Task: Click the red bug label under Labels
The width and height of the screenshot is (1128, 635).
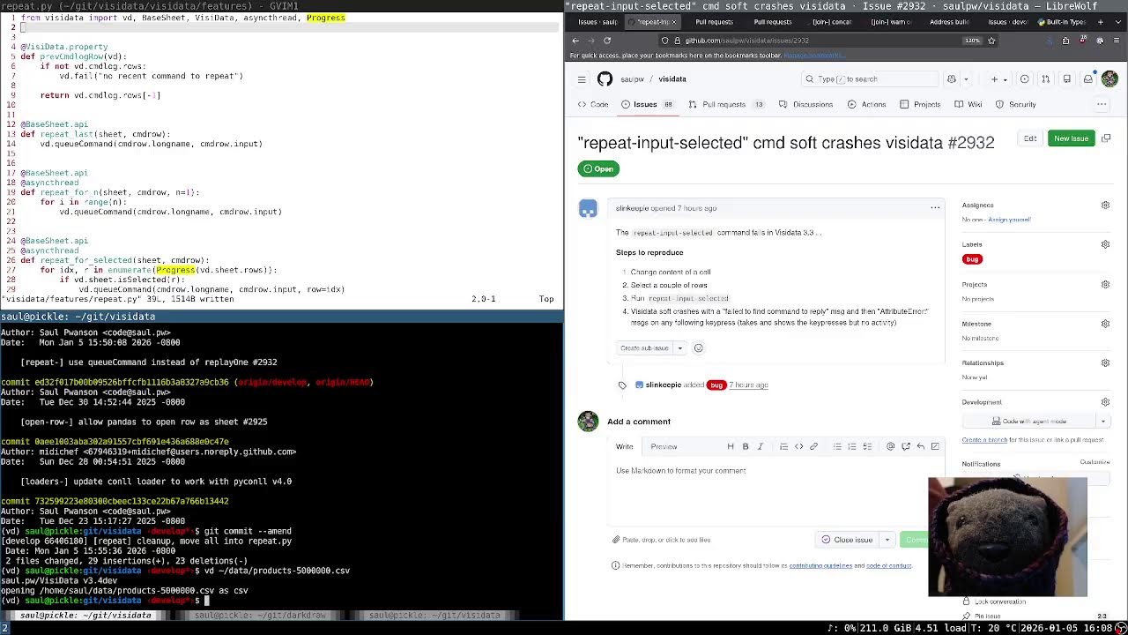Action: click(972, 259)
